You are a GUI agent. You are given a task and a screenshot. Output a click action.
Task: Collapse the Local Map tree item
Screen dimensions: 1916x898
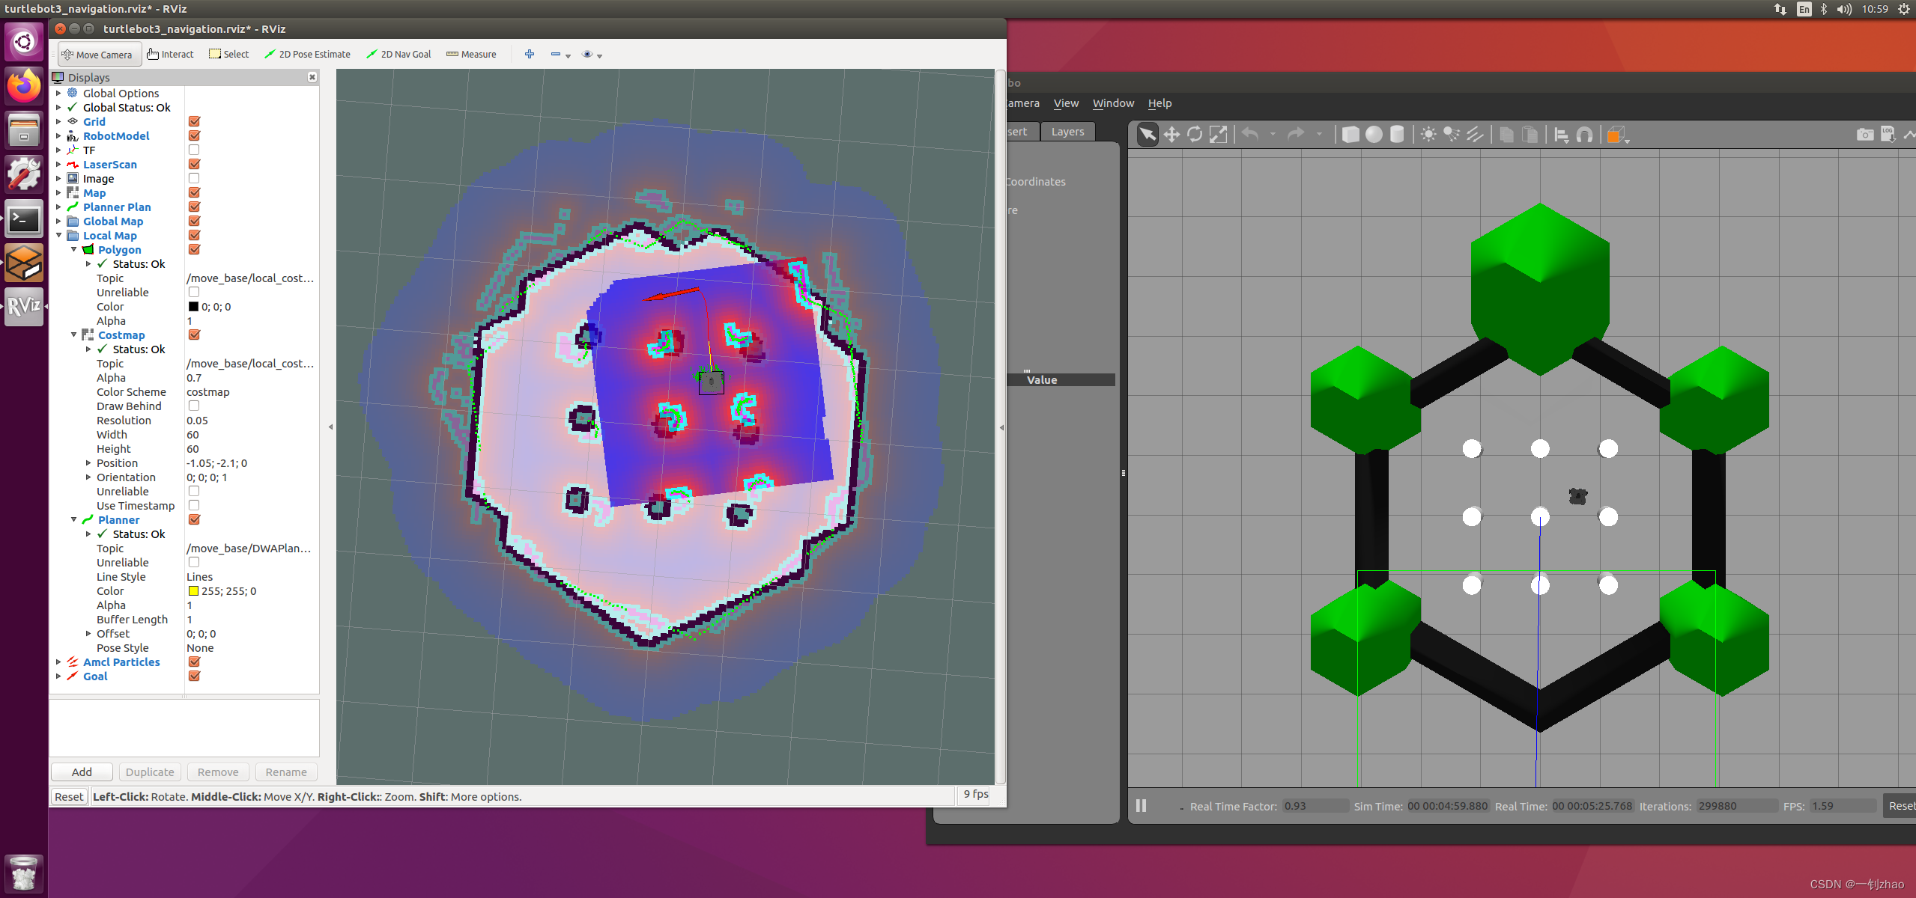59,236
